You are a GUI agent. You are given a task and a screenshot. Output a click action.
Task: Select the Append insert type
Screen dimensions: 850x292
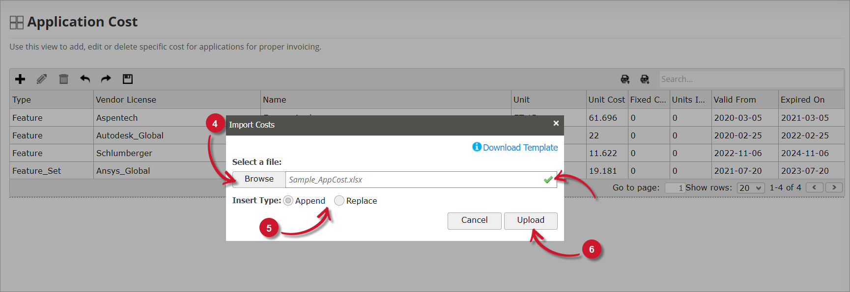pos(288,201)
